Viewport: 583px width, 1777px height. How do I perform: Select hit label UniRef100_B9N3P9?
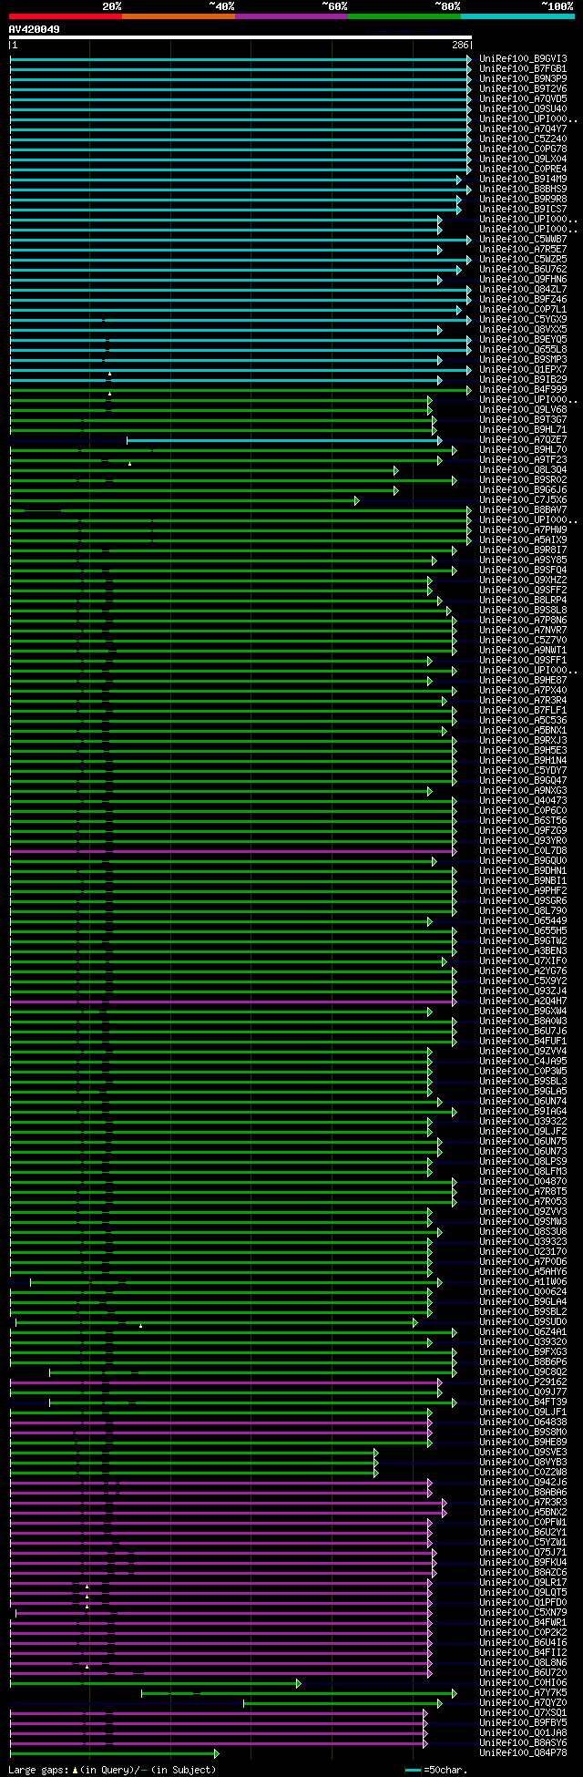coord(523,79)
